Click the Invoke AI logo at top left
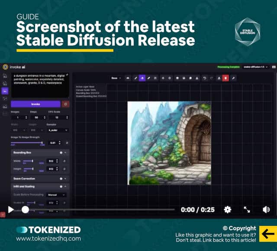 tap(5, 67)
